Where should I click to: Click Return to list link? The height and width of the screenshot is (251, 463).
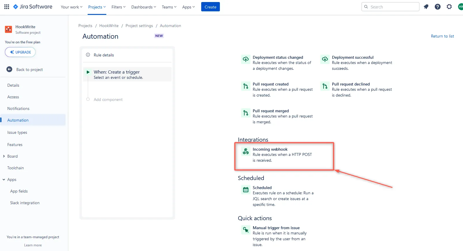(442, 36)
